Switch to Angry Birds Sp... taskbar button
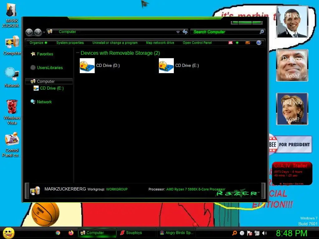The width and height of the screenshot is (319, 239). click(x=176, y=233)
